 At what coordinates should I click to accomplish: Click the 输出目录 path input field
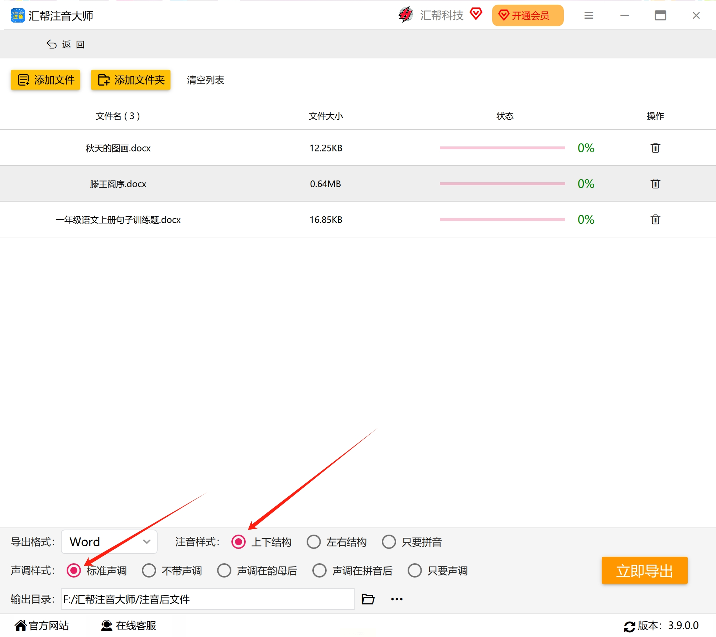[x=208, y=599]
